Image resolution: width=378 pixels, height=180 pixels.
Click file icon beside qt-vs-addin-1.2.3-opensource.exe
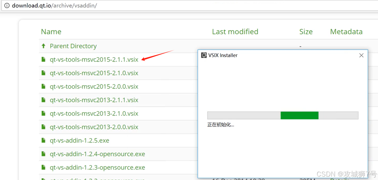[x=43, y=167]
